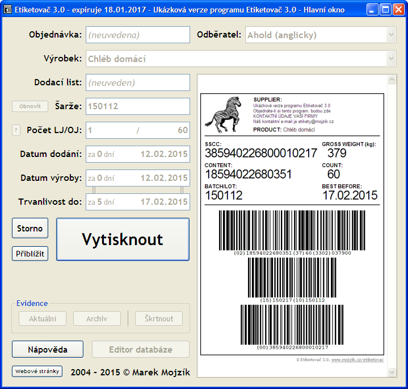Screen dimensions: 408x389
Task: Expand the Výrobek dropdown arrow
Action: [391, 59]
